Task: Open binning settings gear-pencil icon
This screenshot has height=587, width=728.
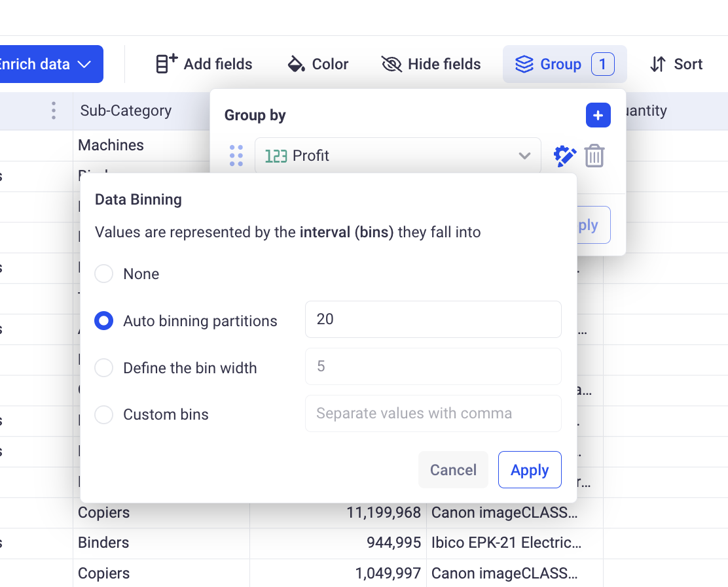Action: pos(564,156)
